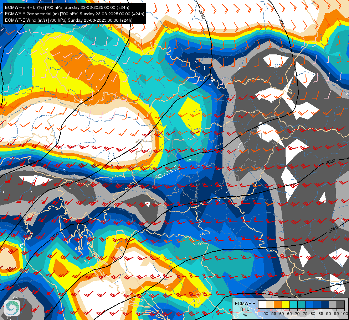Click the legend value 80

[313, 314]
